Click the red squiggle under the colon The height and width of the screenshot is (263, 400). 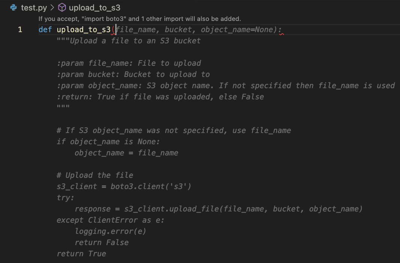[281, 34]
